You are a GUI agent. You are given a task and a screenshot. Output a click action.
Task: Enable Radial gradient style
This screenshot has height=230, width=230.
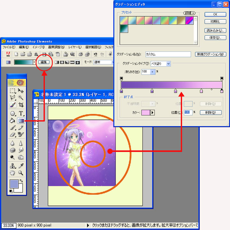(x=62, y=62)
